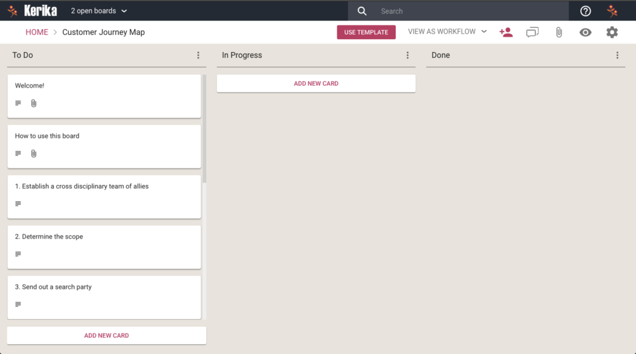
Task: Click details icon on Determine the scope card
Action: (x=18, y=254)
